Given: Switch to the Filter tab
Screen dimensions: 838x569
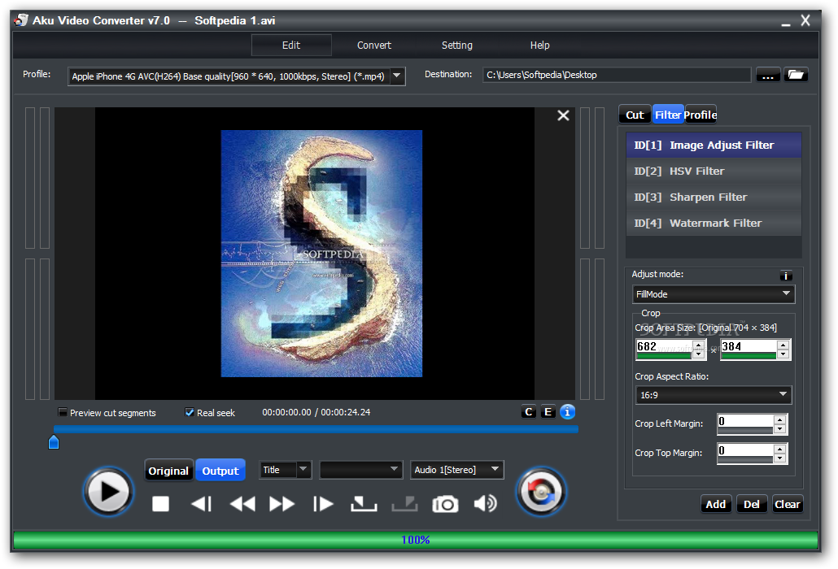Looking at the screenshot, I should [x=668, y=115].
